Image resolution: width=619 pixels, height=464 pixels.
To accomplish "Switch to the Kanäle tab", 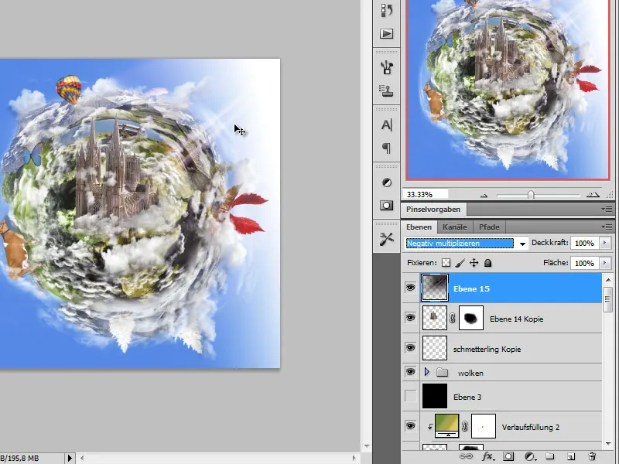I will (455, 227).
